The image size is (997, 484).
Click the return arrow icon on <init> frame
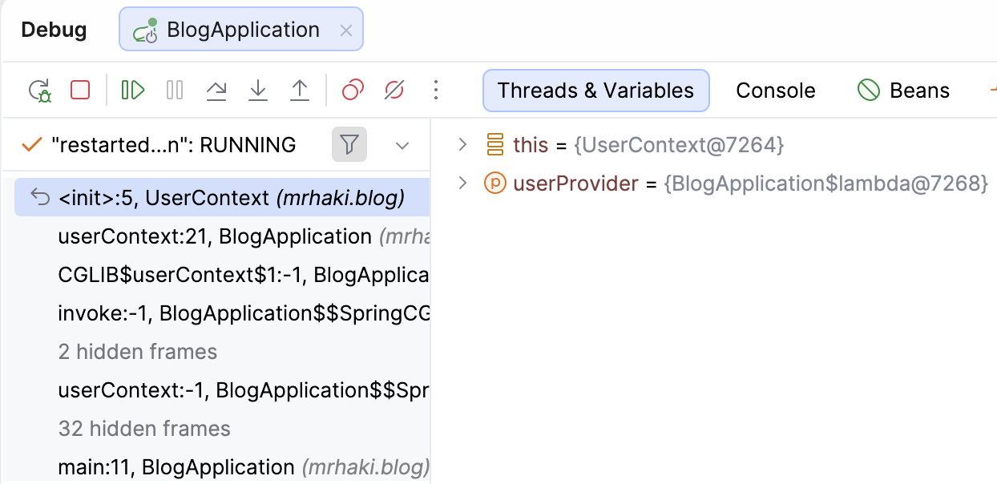pyautogui.click(x=39, y=197)
